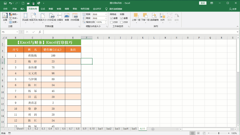Open the Selection Pane (选择窗格)
The height and width of the screenshot is (135, 240).
click(154, 17)
